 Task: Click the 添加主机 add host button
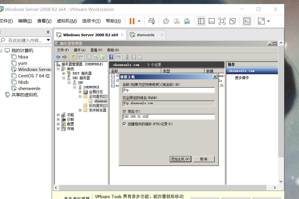180,159
